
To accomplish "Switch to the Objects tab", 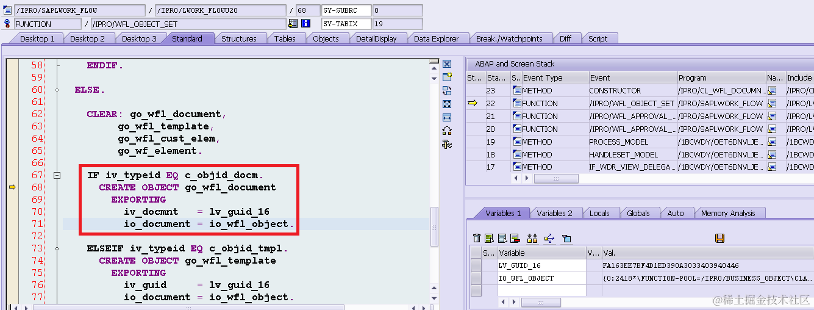I will 326,38.
